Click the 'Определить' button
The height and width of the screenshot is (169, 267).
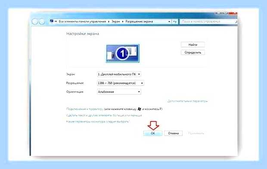(x=193, y=52)
